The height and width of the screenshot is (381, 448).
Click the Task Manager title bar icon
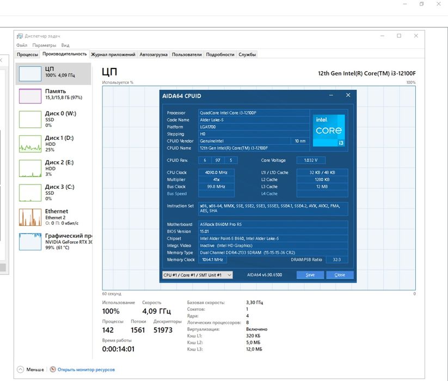pyautogui.click(x=20, y=36)
